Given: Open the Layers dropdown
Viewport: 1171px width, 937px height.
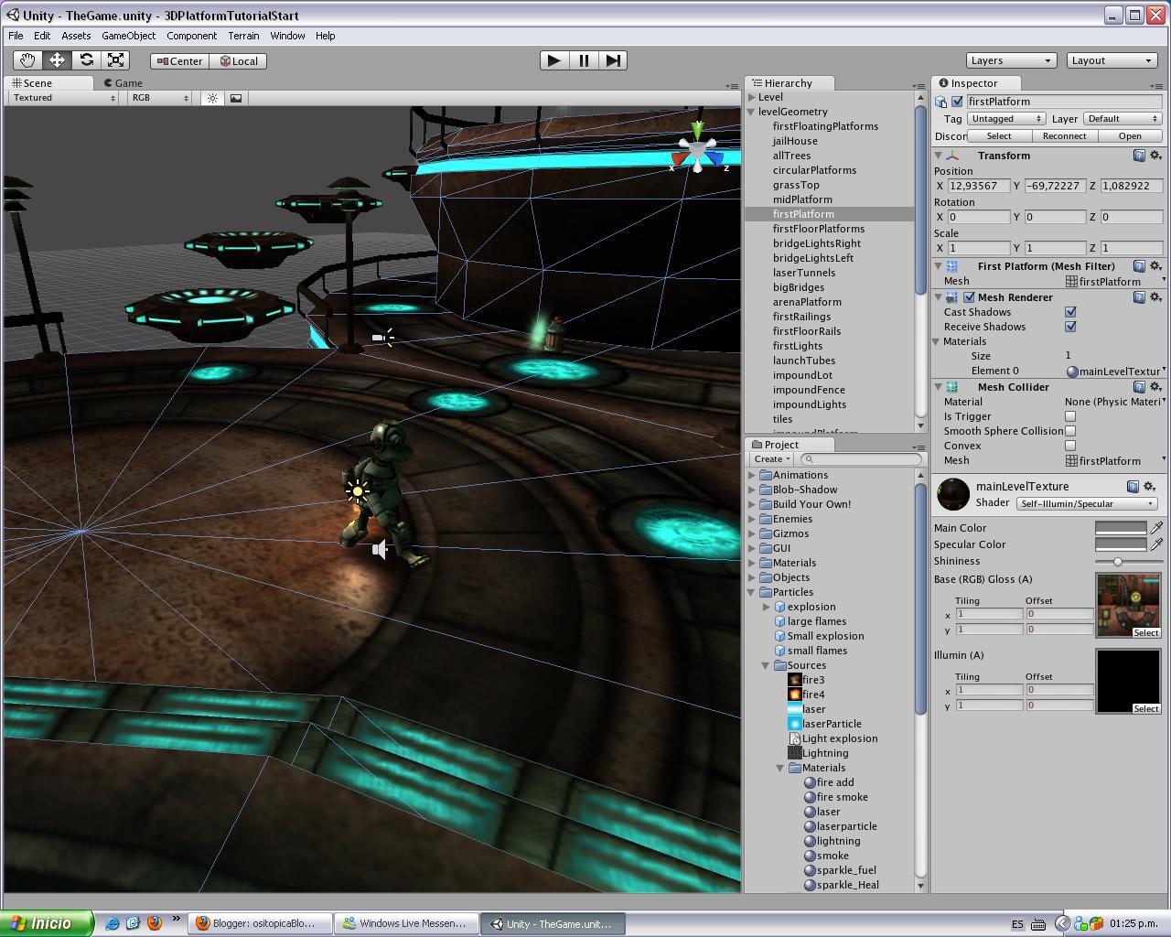Looking at the screenshot, I should 1011,59.
